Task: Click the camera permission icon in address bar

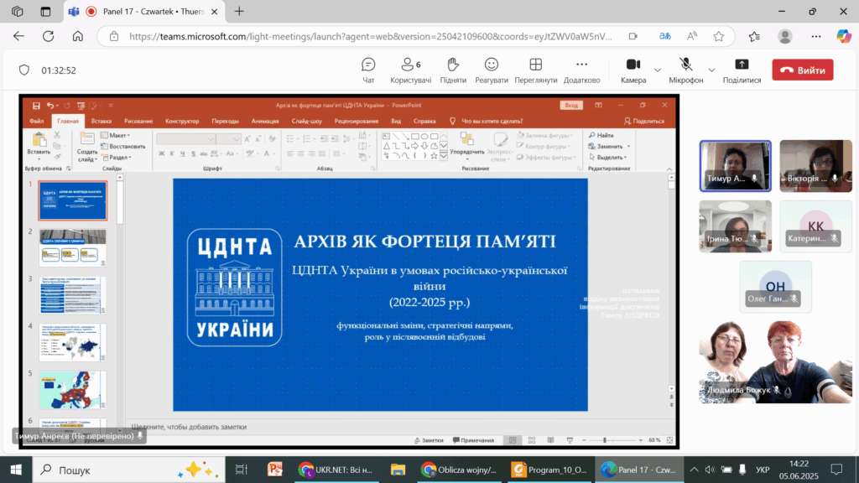Action: tap(633, 36)
